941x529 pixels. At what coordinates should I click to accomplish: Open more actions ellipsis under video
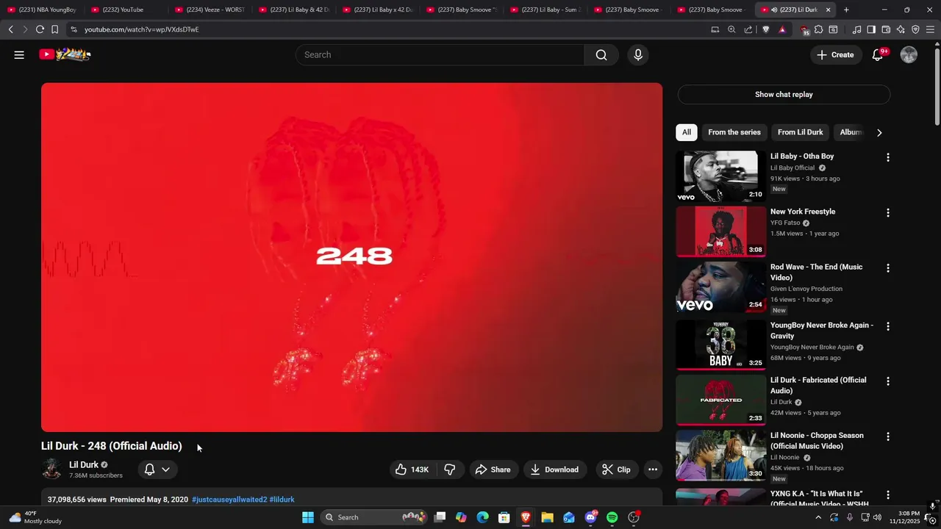[652, 469]
